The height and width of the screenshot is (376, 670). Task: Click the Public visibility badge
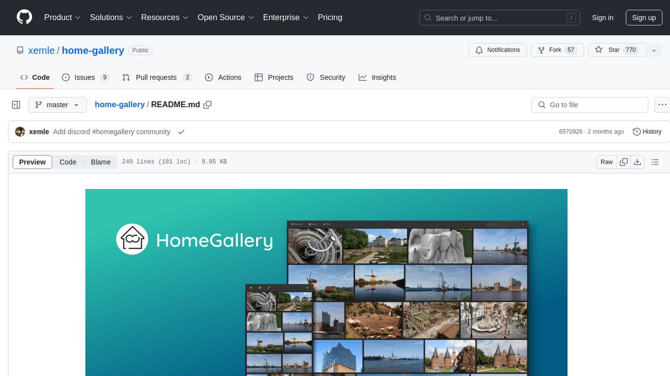pos(140,50)
